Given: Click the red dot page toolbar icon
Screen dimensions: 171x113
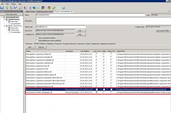Looking at the screenshot, I should pyautogui.click(x=30, y=8).
